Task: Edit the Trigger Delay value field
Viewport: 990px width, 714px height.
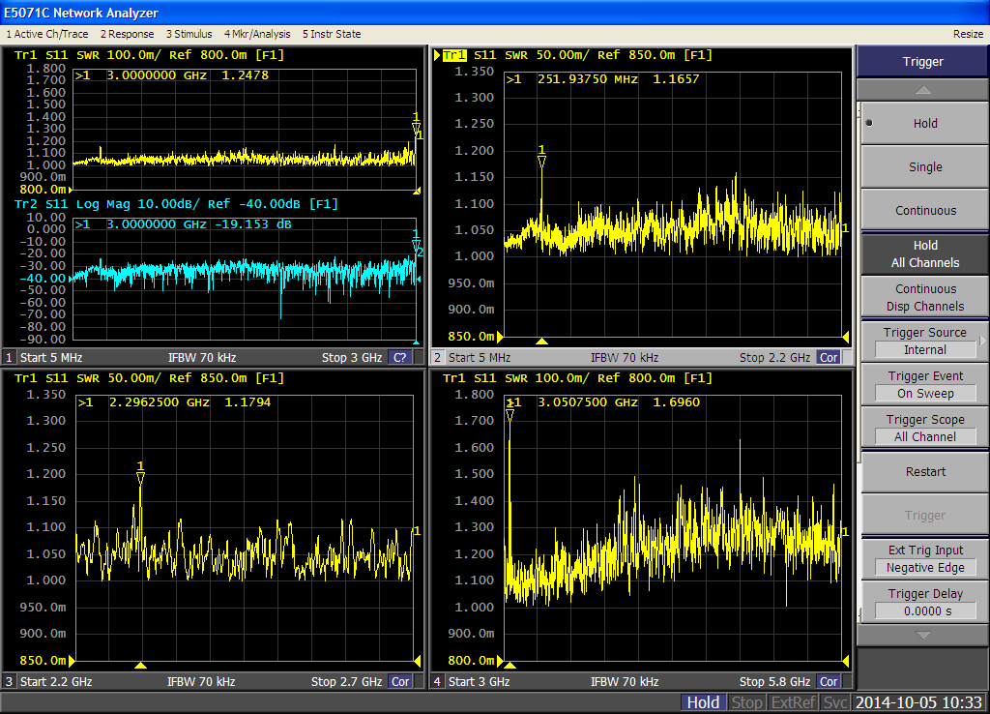Action: (924, 610)
